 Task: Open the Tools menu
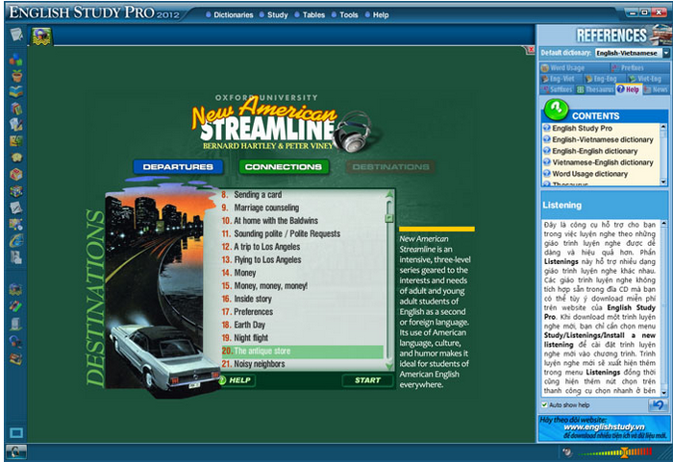[x=348, y=15]
